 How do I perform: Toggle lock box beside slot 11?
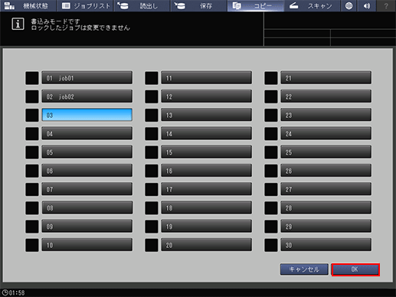[152, 78]
